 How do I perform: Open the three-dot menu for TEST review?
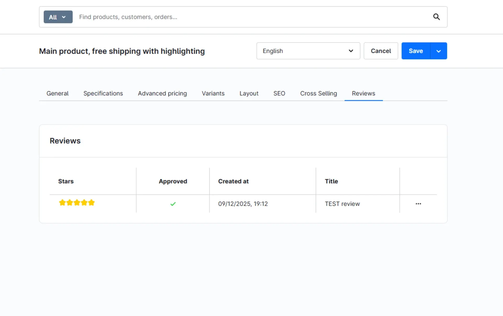[418, 204]
